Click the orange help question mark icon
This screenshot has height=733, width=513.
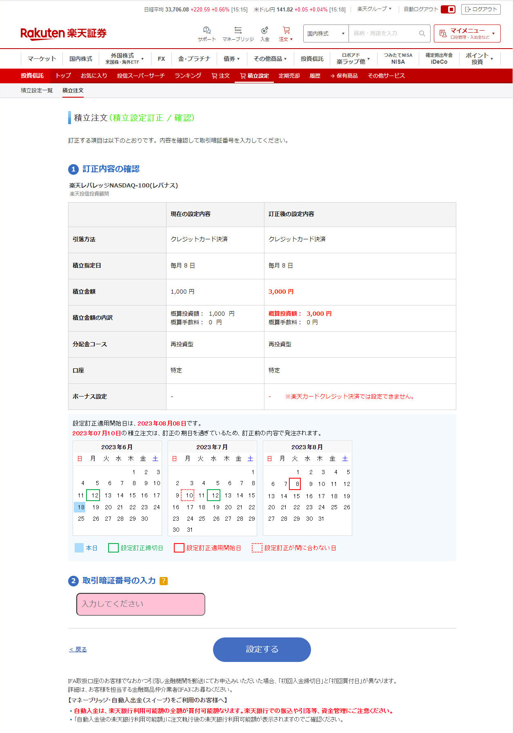pyautogui.click(x=163, y=581)
